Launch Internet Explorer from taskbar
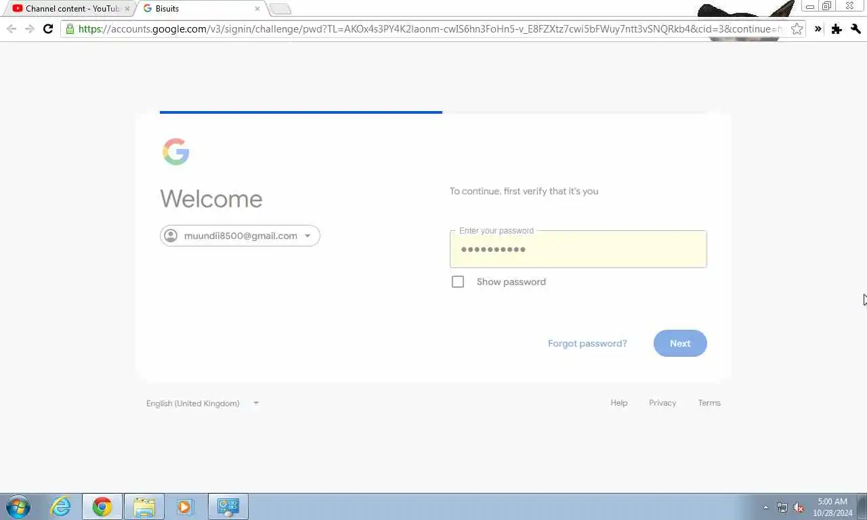867x520 pixels. pyautogui.click(x=61, y=506)
